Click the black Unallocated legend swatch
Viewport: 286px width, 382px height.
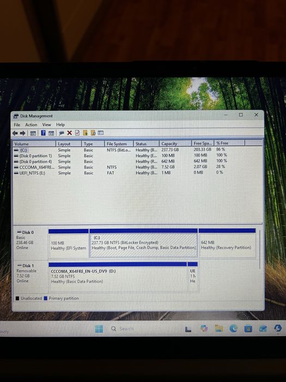click(x=17, y=298)
